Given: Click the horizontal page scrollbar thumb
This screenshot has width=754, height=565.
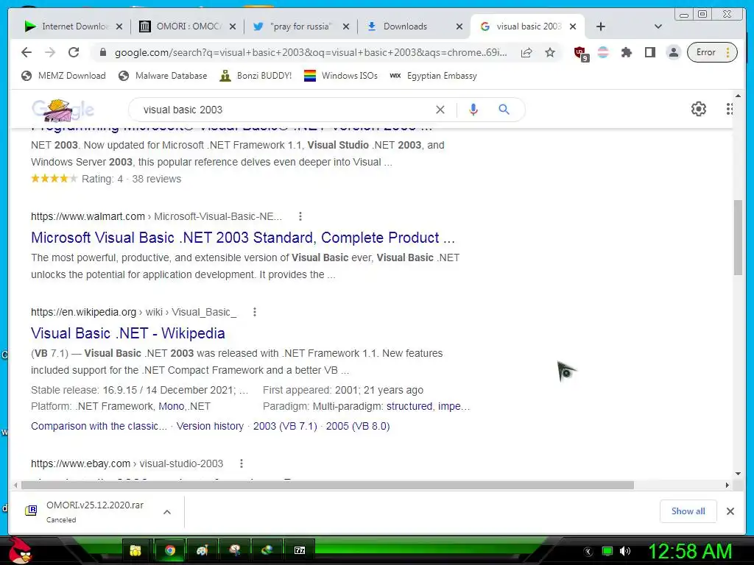Looking at the screenshot, I should (328, 486).
